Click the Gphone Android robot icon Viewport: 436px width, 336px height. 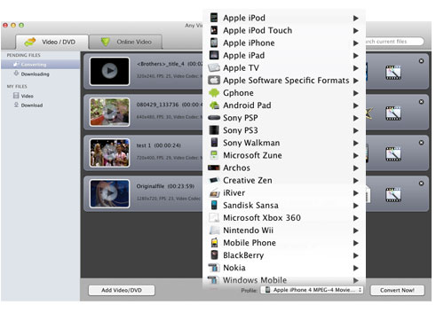[x=214, y=93]
